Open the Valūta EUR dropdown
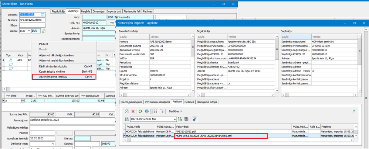369x149 pixels. (x=28, y=31)
